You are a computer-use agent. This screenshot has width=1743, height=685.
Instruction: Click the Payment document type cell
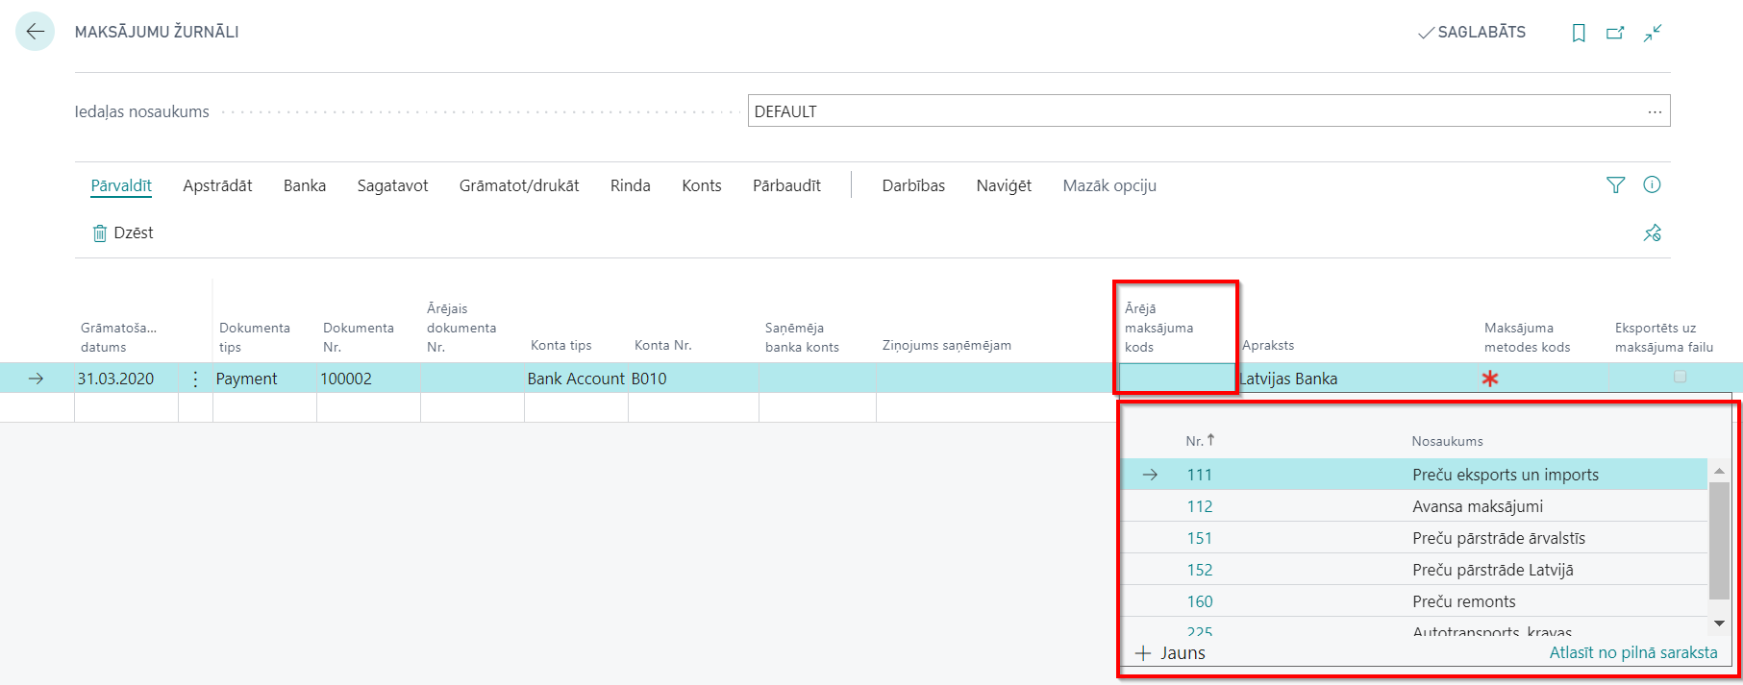[x=264, y=379]
